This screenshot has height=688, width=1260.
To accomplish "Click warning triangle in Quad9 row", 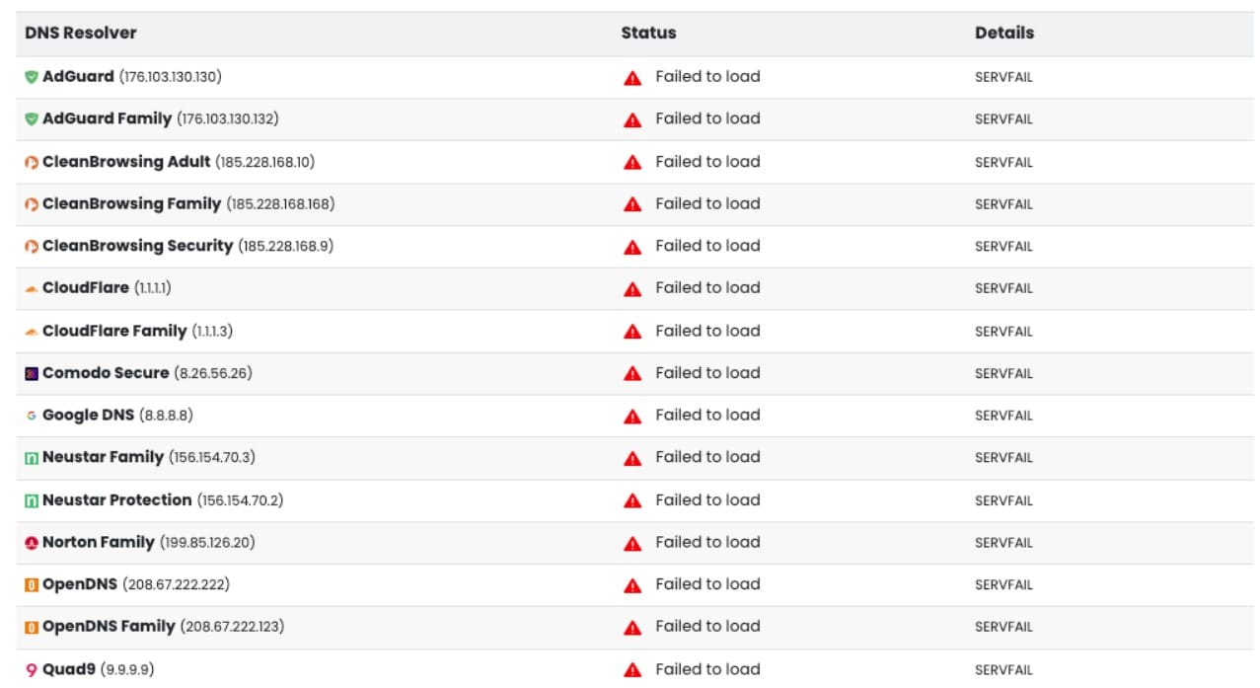I will pos(632,670).
